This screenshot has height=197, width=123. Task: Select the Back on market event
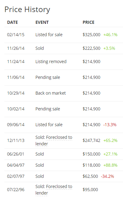point(51,93)
